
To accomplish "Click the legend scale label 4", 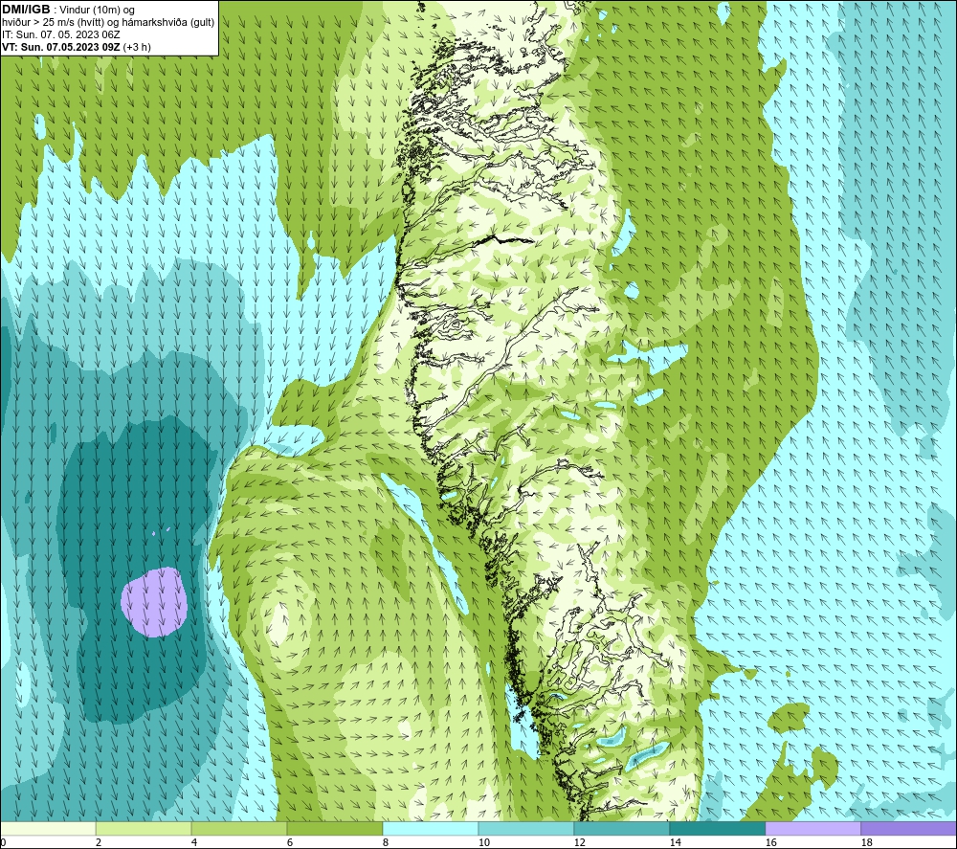I will [x=194, y=843].
